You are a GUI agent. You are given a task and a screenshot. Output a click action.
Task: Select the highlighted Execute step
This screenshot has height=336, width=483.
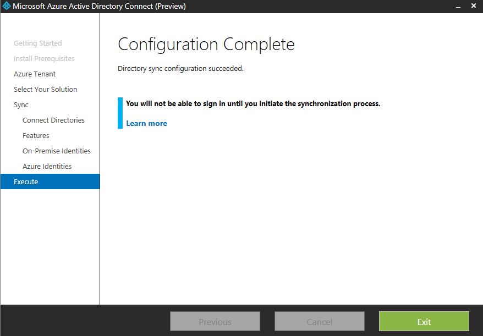click(26, 182)
